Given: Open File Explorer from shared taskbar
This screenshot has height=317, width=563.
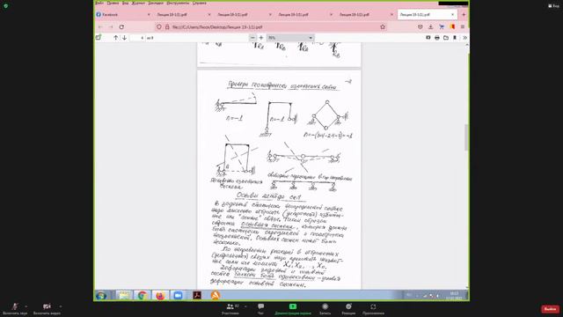Looking at the screenshot, I should click(124, 296).
